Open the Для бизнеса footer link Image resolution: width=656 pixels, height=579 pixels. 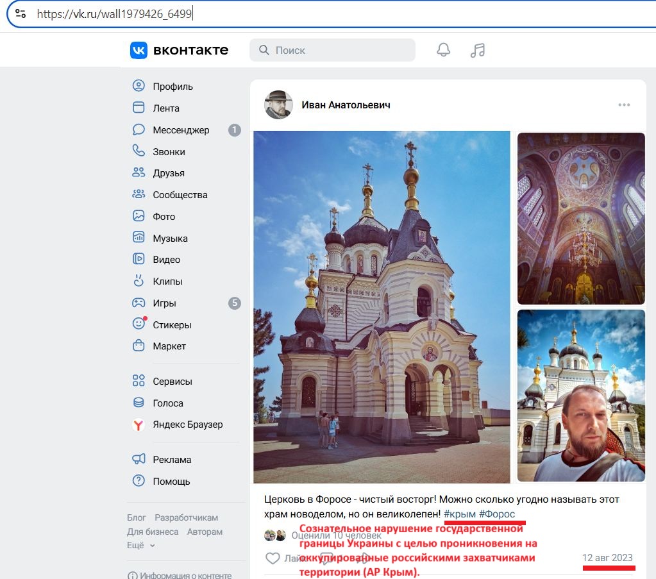[153, 532]
